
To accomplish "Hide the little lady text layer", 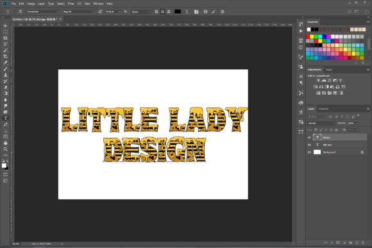I will point(309,145).
